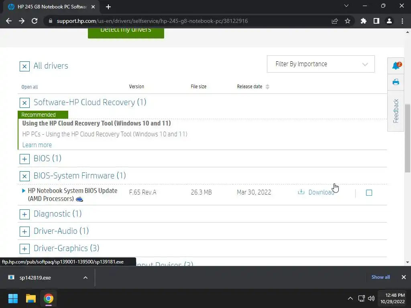411x308 pixels.
Task: Click the print icon in the side panel
Action: [396, 82]
